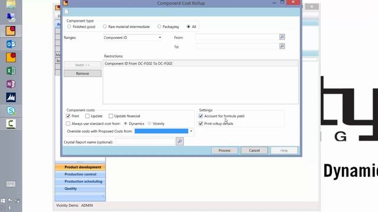
Task: Expand navigation pane overflow chevron
Action: pyautogui.click(x=102, y=196)
